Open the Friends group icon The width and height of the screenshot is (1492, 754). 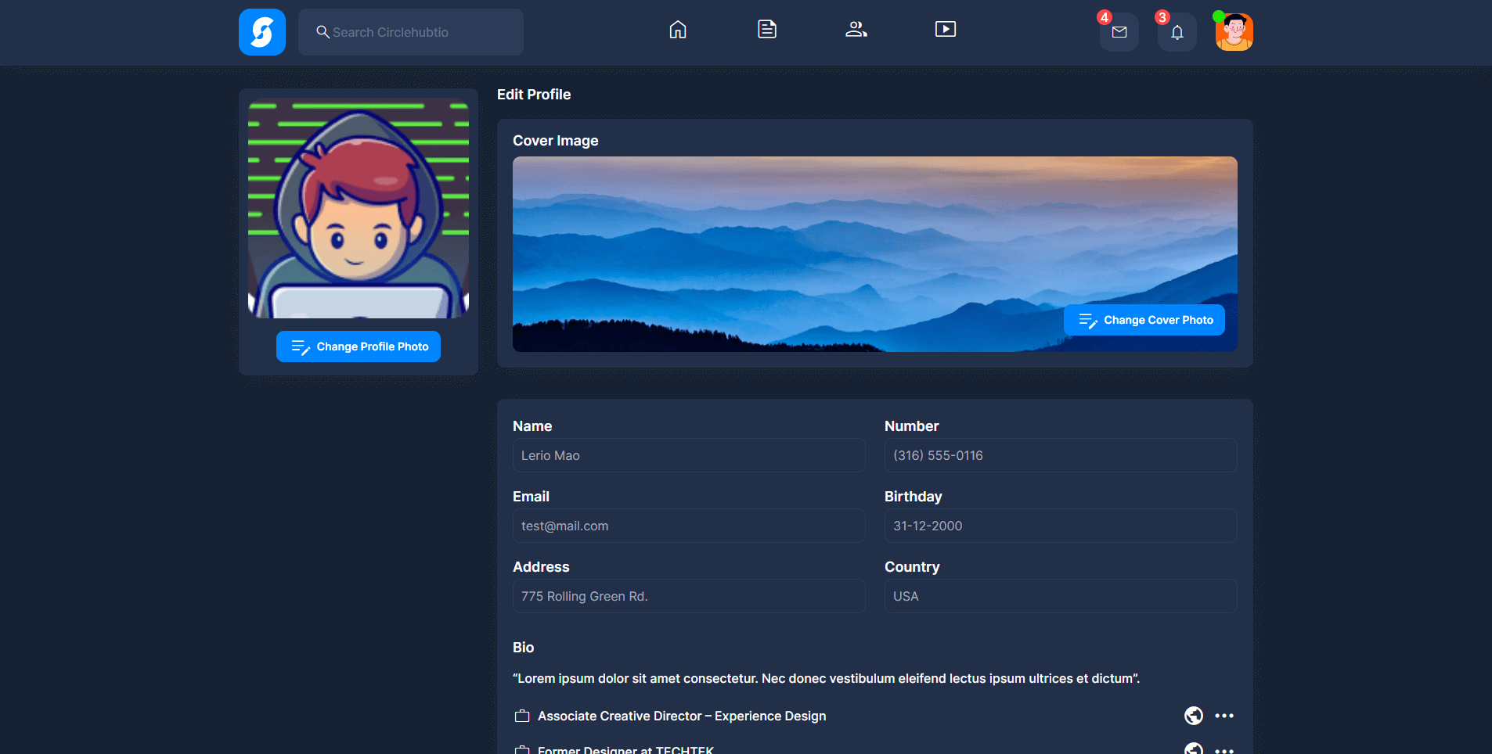[856, 30]
